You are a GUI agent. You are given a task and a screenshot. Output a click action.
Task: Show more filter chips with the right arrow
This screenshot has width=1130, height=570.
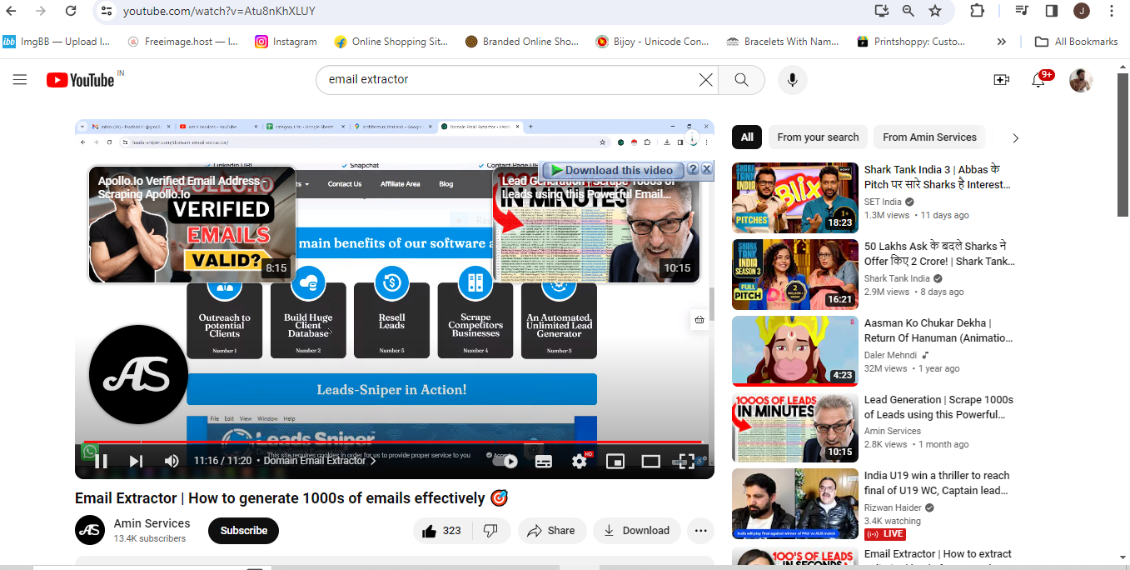tap(1015, 138)
